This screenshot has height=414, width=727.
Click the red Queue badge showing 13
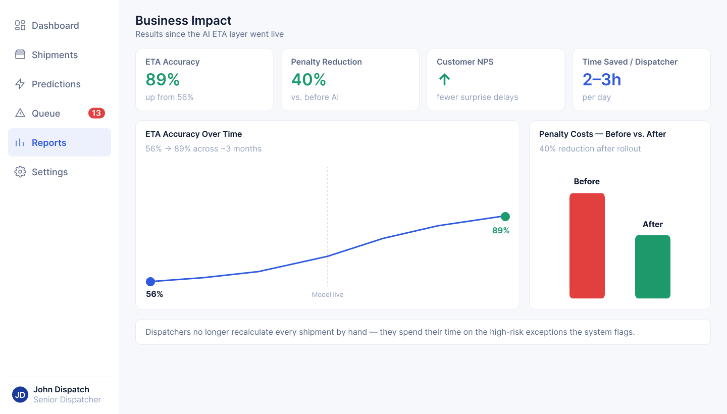pyautogui.click(x=96, y=113)
